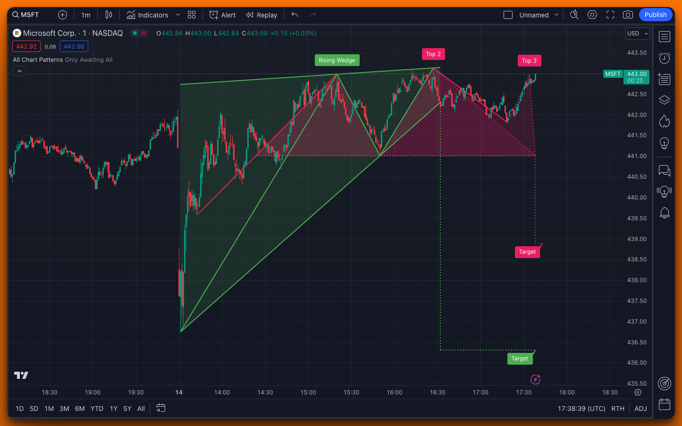
Task: Click the Microsoft Corp. symbol title
Action: pos(50,33)
